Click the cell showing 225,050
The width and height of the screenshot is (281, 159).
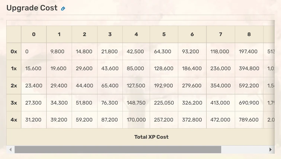(x=164, y=103)
